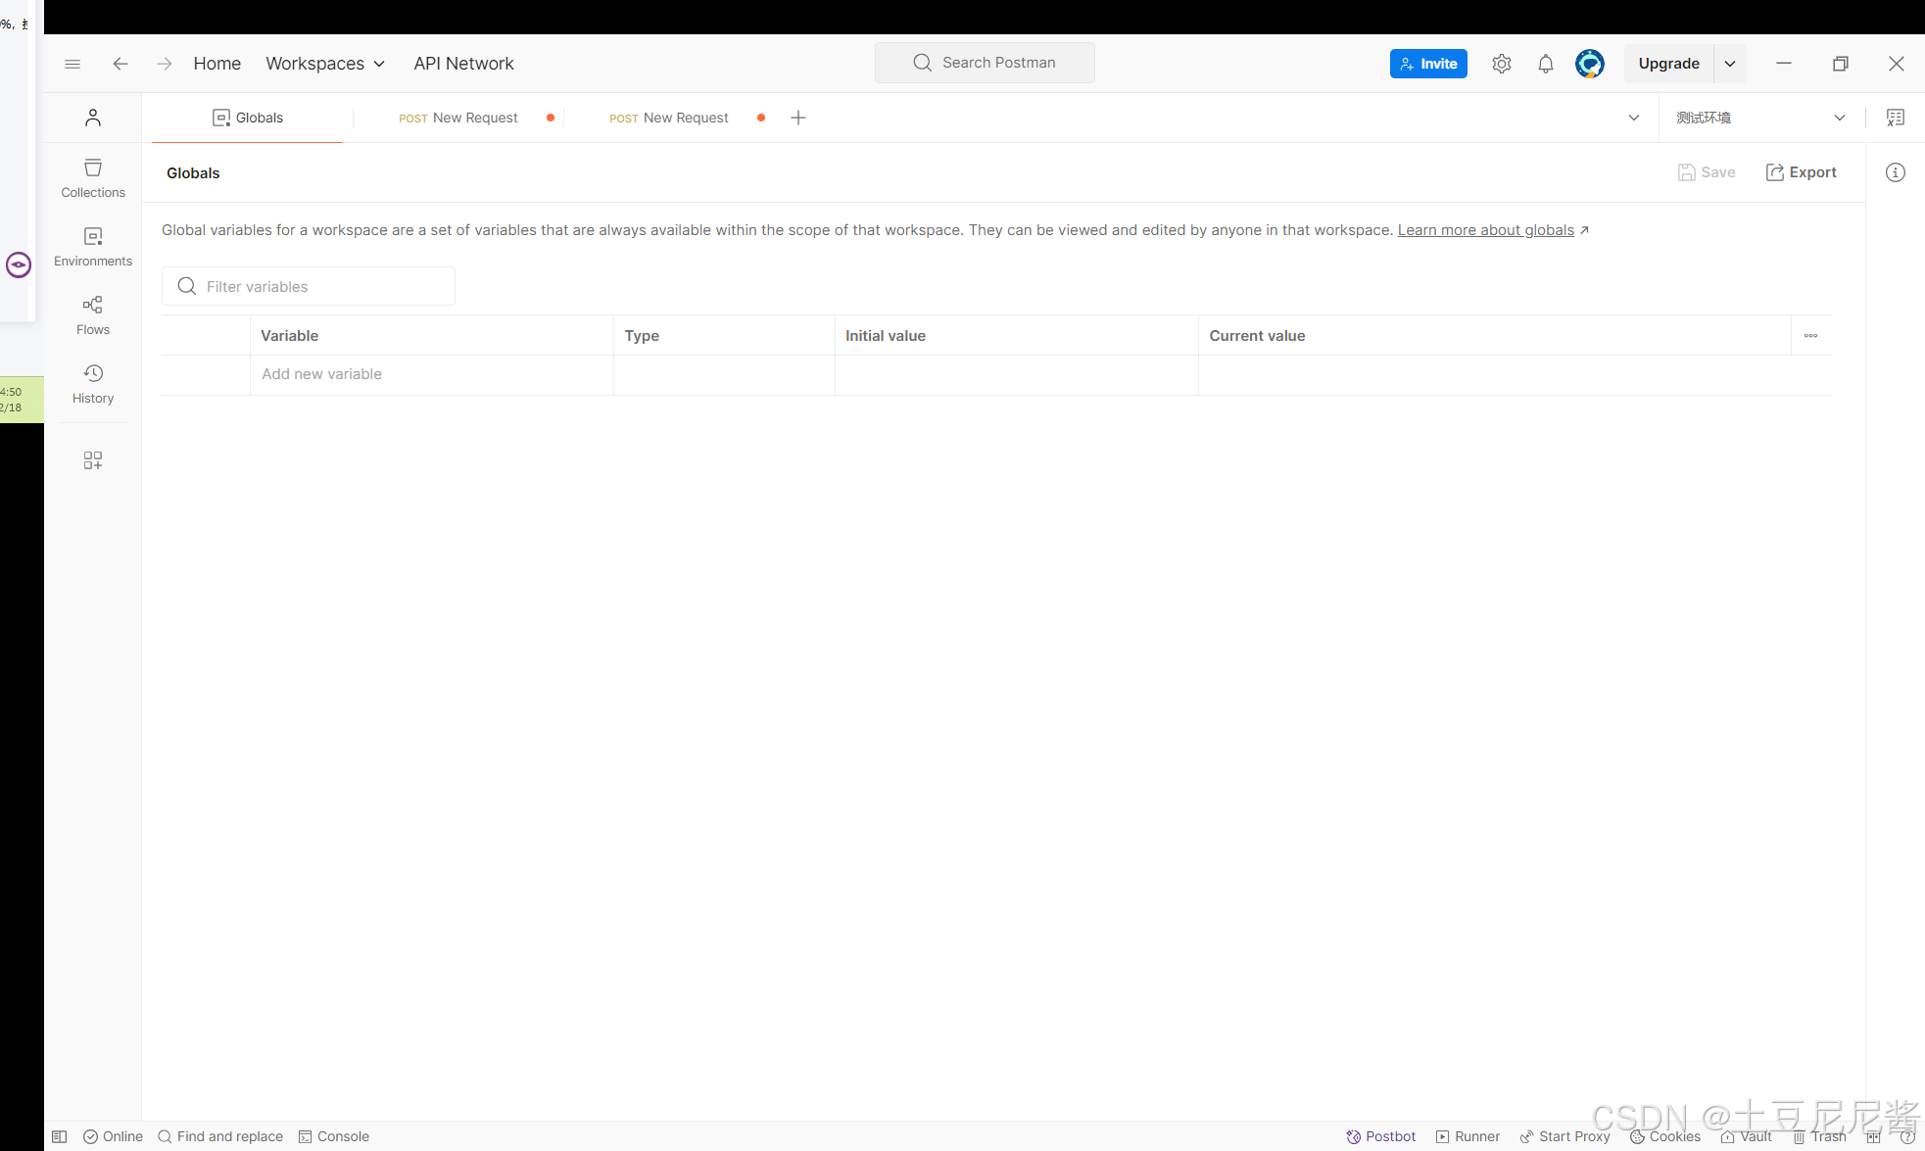Open the Console in status bar
Screen dimensions: 1925x1151
point(333,1136)
